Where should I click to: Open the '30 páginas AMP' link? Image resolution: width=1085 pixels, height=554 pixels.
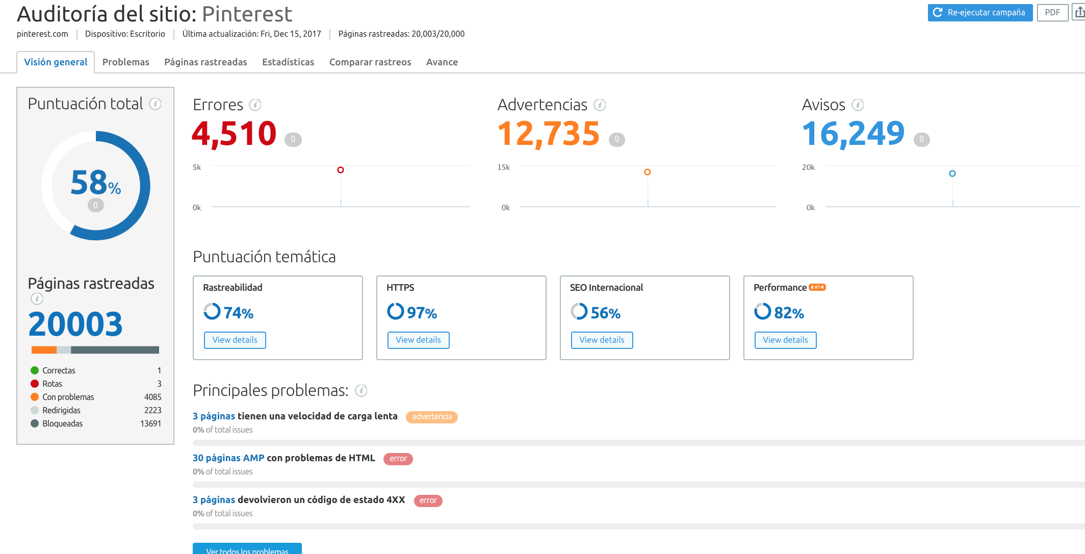(228, 458)
